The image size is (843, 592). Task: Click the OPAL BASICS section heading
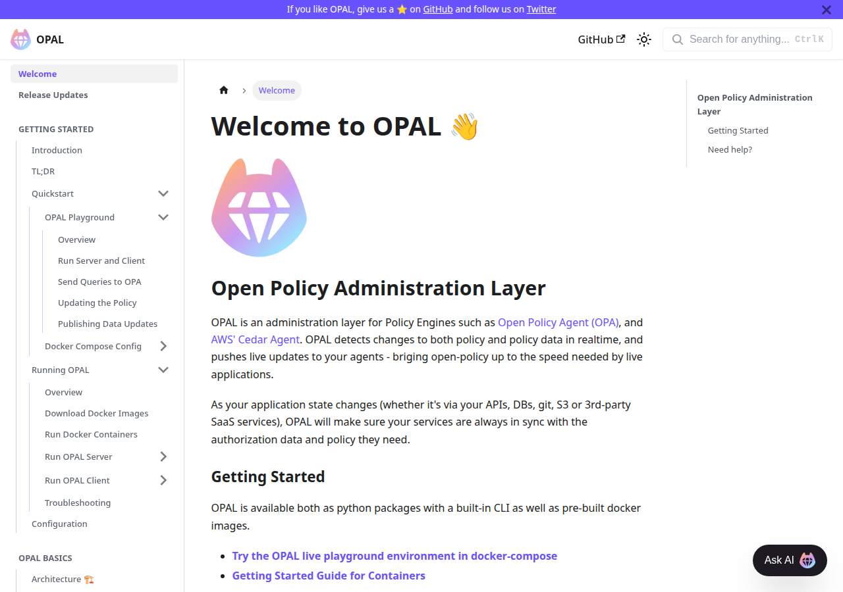(45, 558)
